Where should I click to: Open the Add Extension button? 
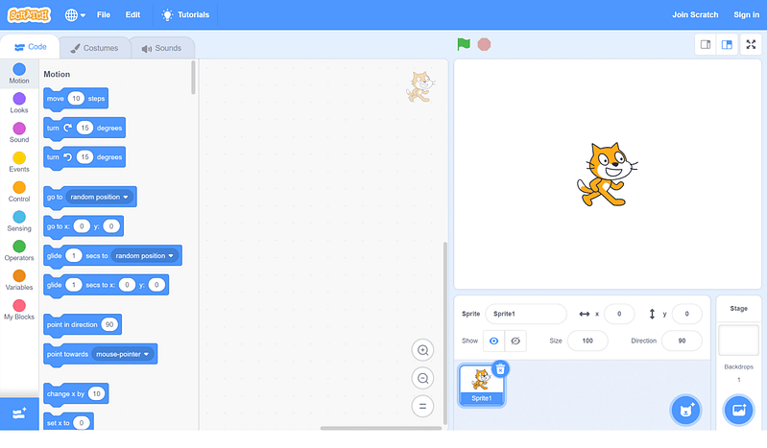pos(19,413)
